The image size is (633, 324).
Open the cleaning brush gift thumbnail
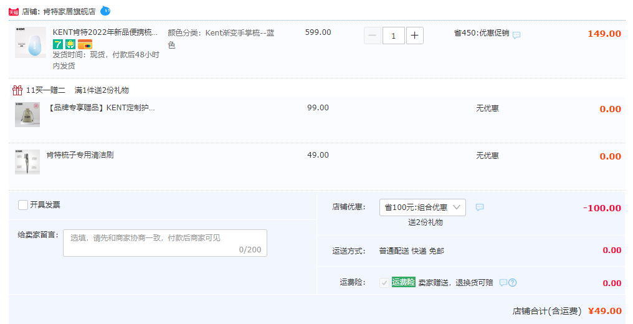point(27,162)
